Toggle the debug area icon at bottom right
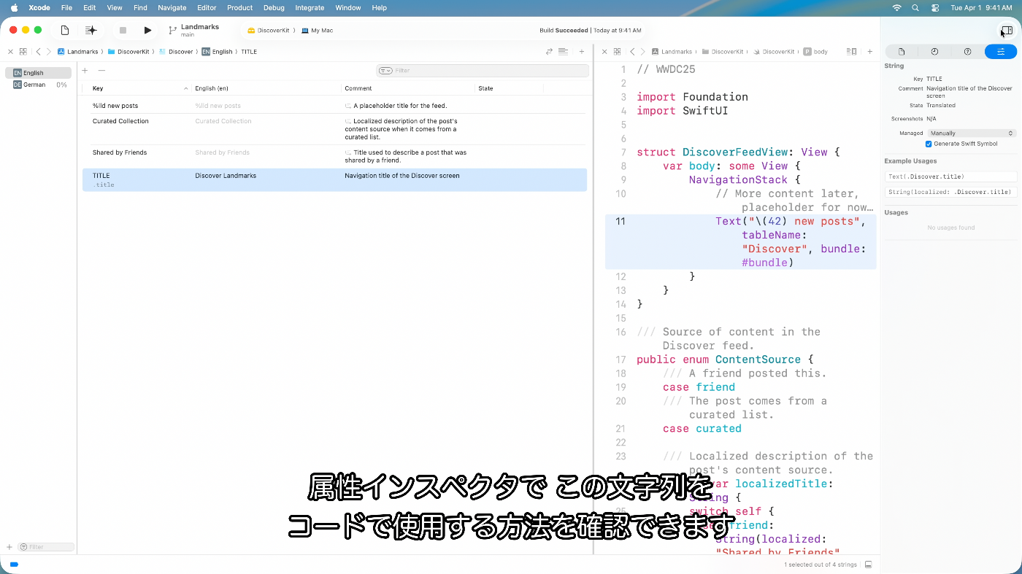 (868, 565)
